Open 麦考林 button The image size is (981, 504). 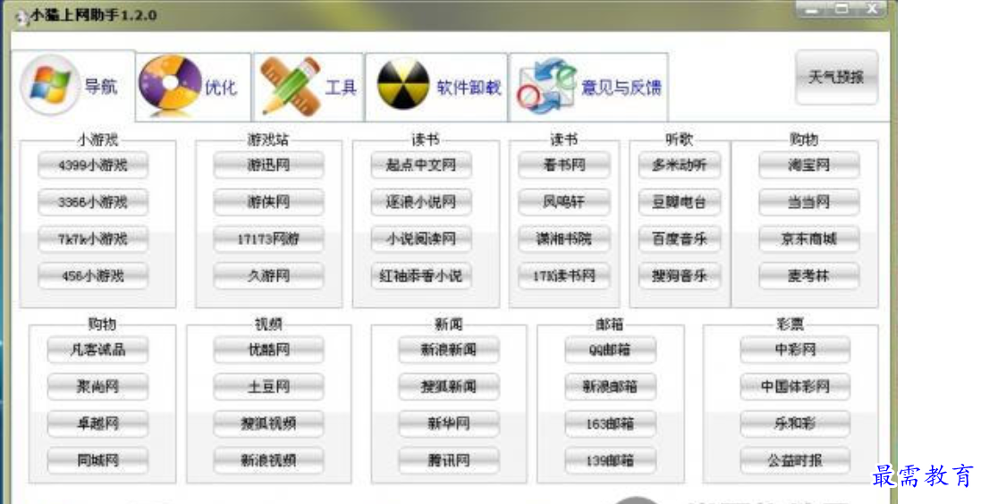point(809,276)
